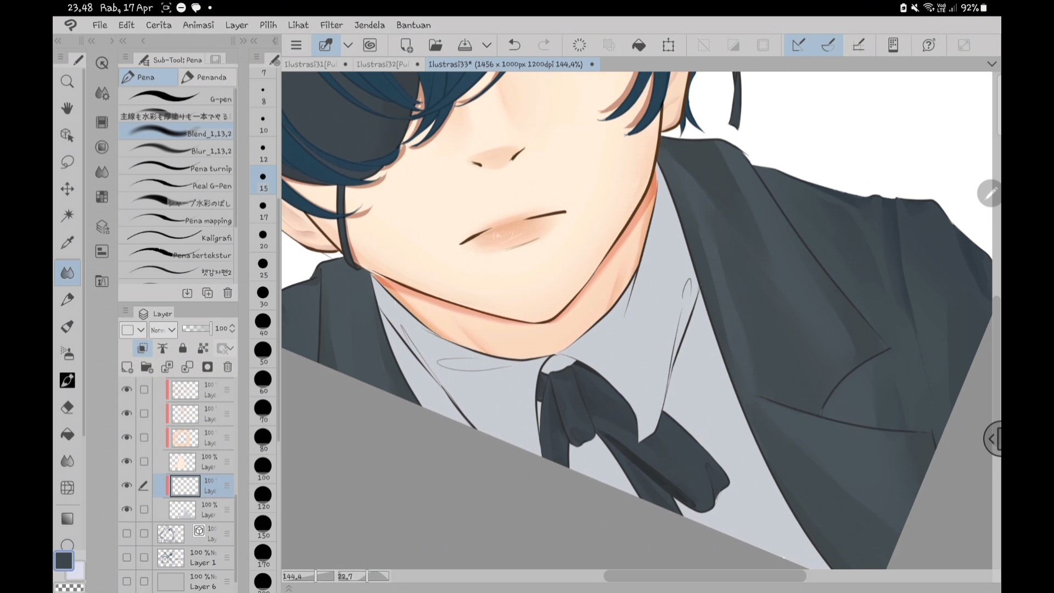Open the layer palette color dropdown
This screenshot has width=1054, height=593.
point(133,329)
